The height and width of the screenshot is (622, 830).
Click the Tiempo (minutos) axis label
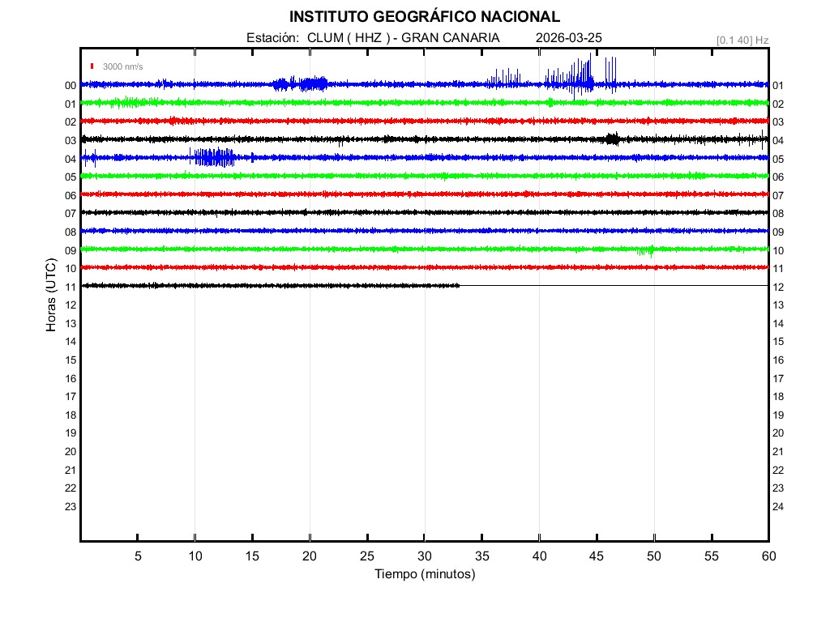click(424, 574)
